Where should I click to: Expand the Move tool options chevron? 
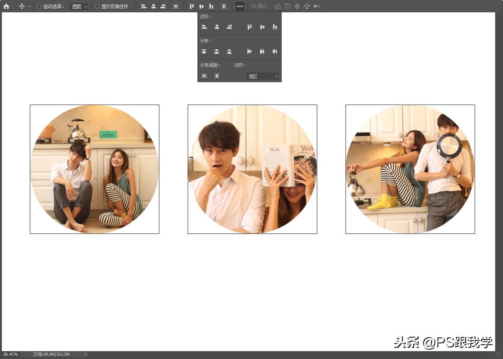pos(30,6)
